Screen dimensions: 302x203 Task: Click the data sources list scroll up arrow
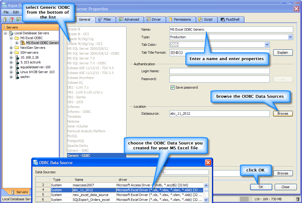(x=206, y=185)
